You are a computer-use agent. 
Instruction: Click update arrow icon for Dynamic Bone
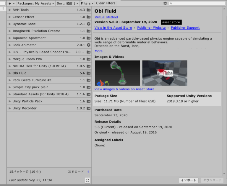[88, 24]
